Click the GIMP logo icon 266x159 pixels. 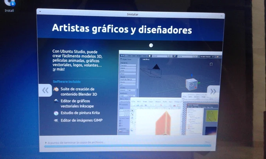tap(56, 120)
